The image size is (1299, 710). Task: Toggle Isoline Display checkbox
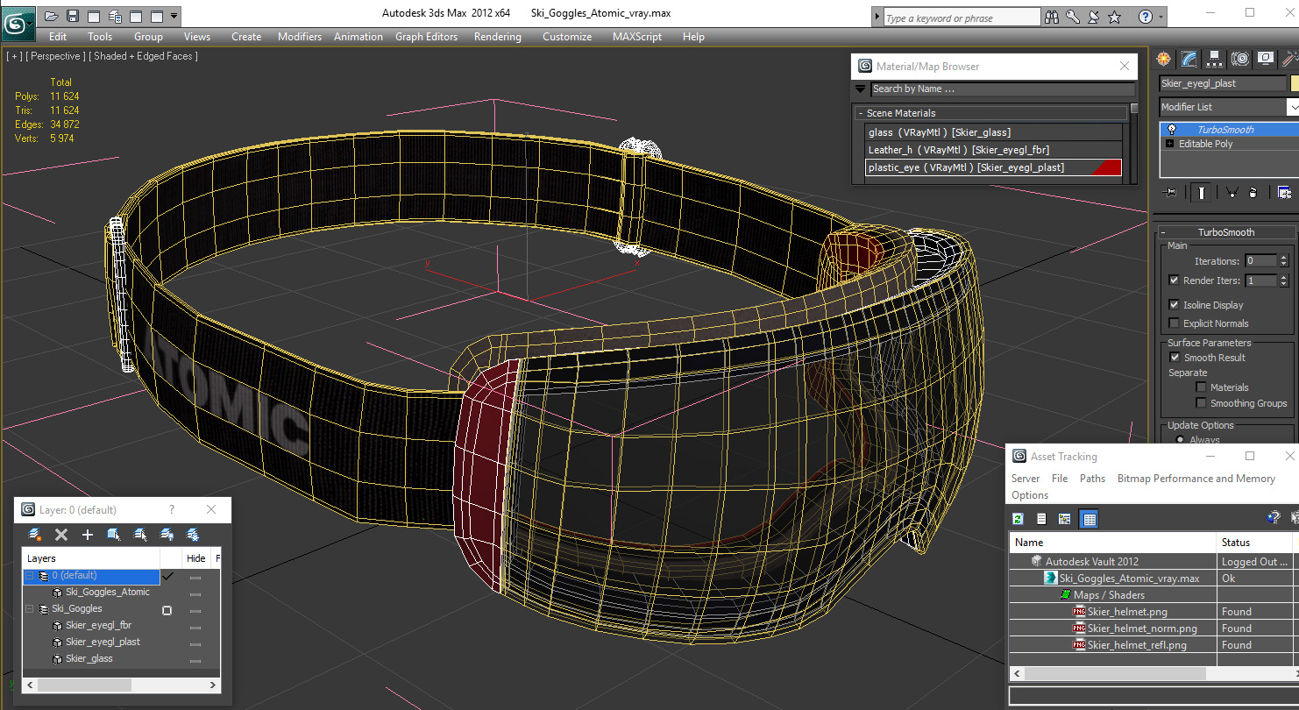point(1174,305)
